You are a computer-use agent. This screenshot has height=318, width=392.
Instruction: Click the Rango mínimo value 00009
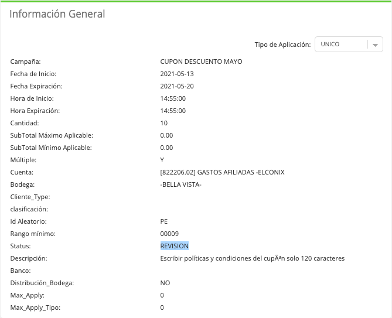coord(169,234)
